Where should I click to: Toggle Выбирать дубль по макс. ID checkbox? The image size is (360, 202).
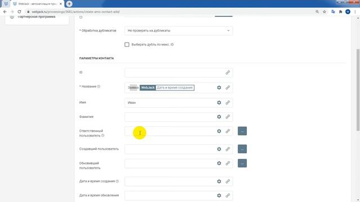[127, 44]
